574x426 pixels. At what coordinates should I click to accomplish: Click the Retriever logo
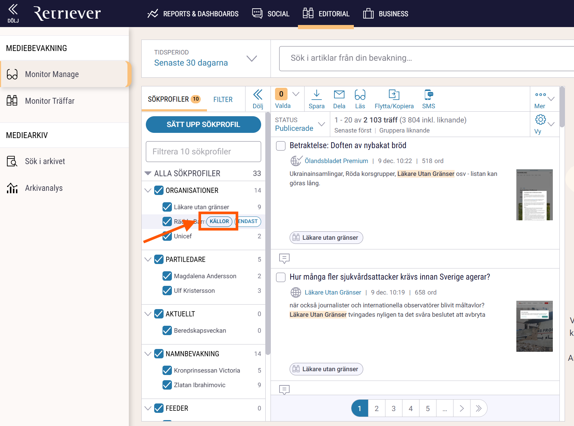pos(67,13)
